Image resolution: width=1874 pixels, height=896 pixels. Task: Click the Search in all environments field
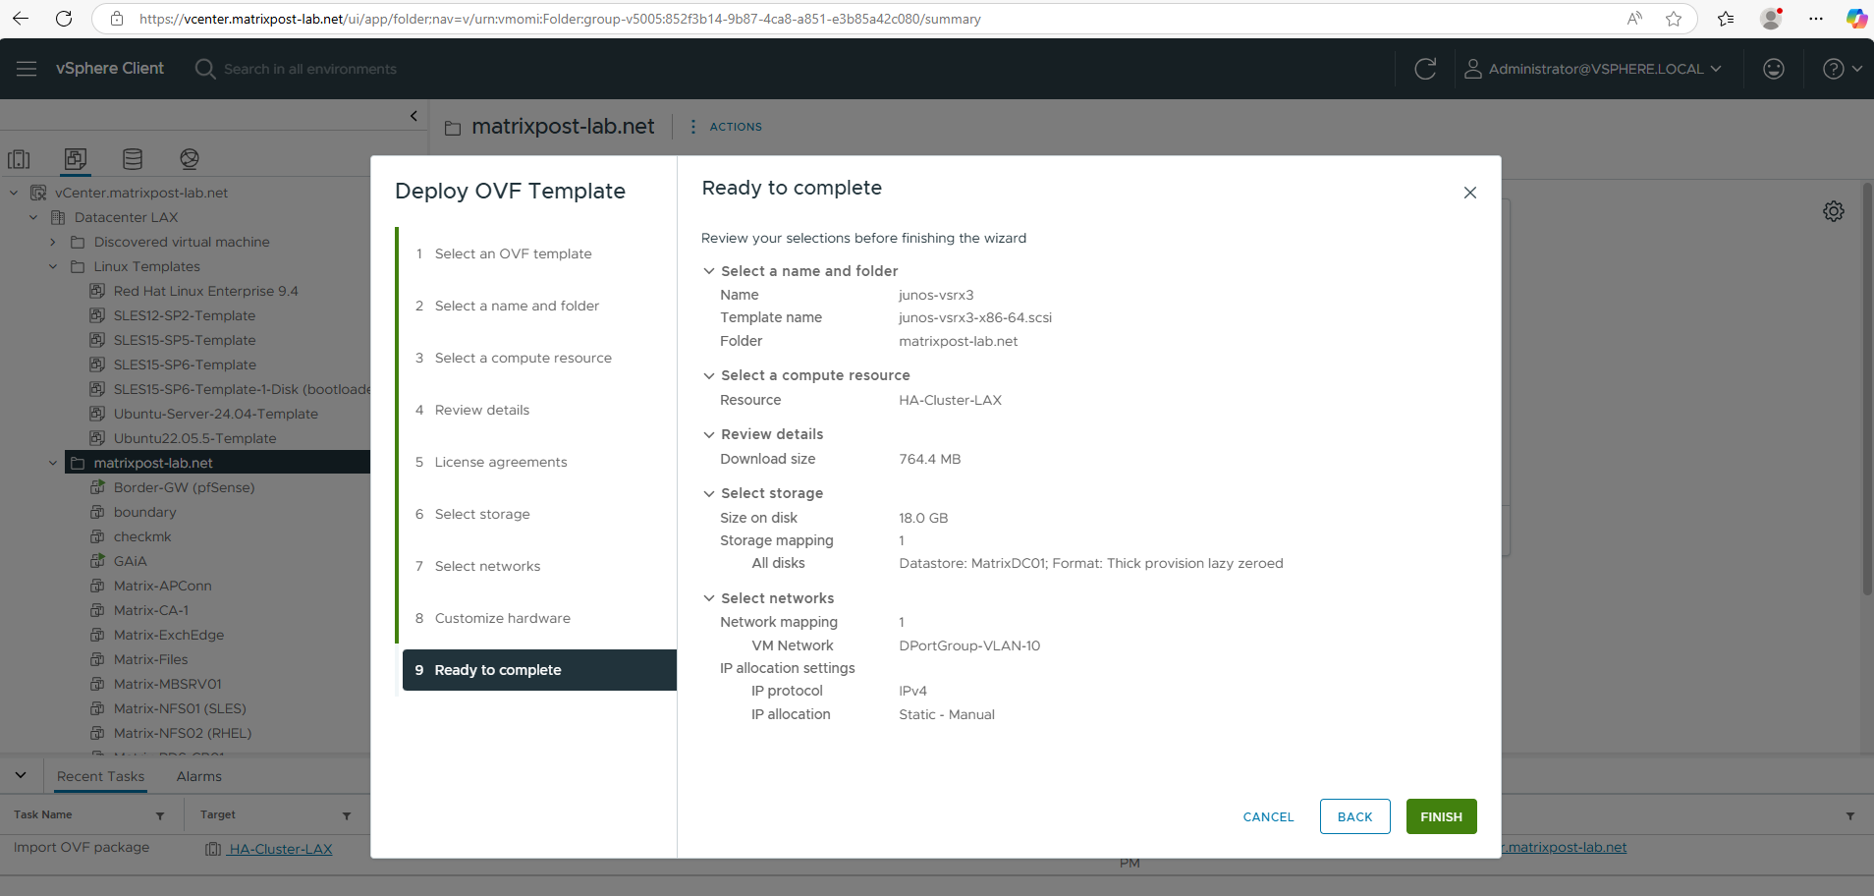coord(310,69)
